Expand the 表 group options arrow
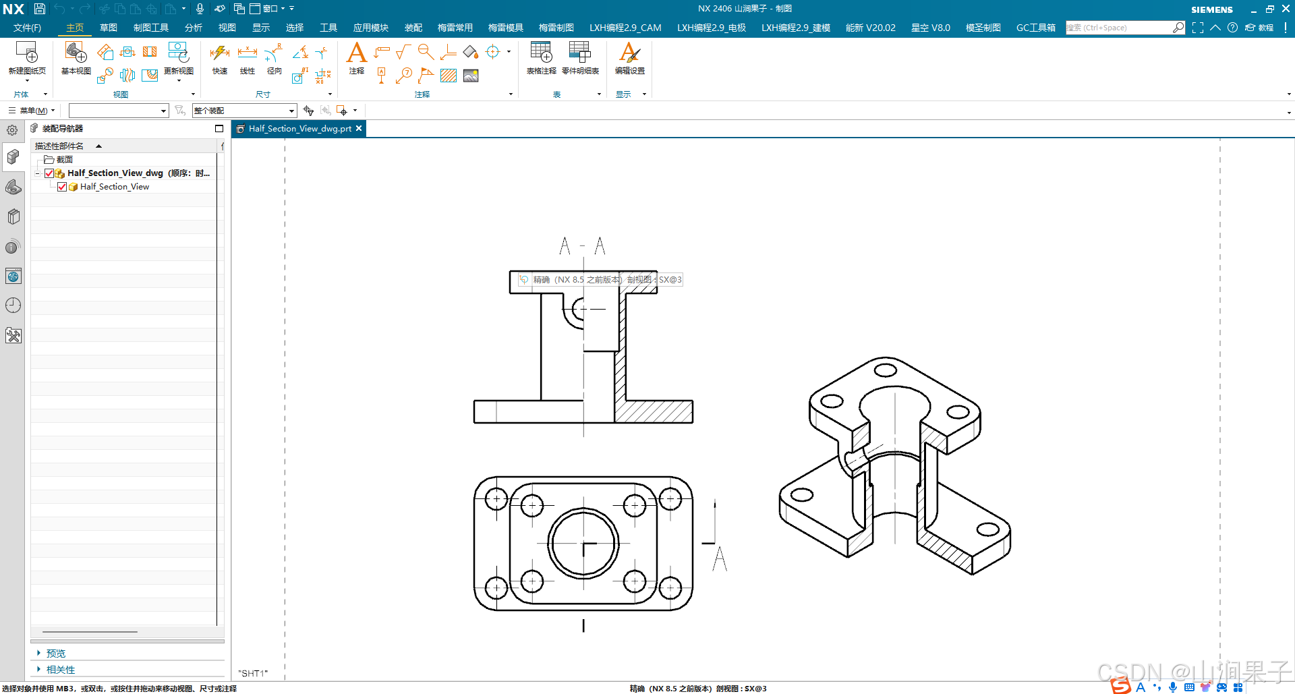1295x694 pixels. (x=599, y=94)
